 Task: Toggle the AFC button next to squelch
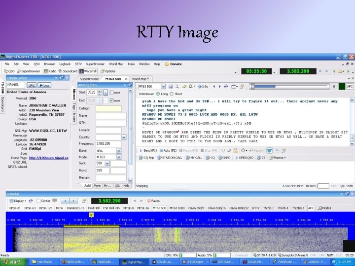click(x=350, y=86)
